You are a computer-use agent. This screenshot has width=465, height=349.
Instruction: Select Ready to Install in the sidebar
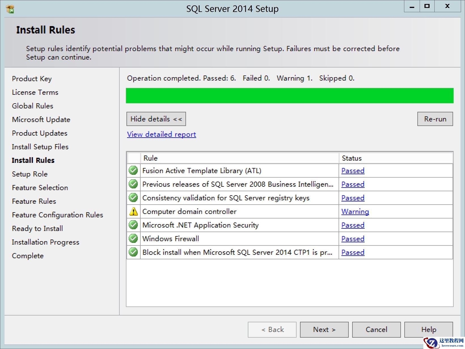pos(37,228)
